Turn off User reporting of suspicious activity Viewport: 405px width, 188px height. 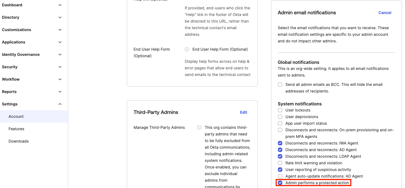pyautogui.click(x=280, y=170)
